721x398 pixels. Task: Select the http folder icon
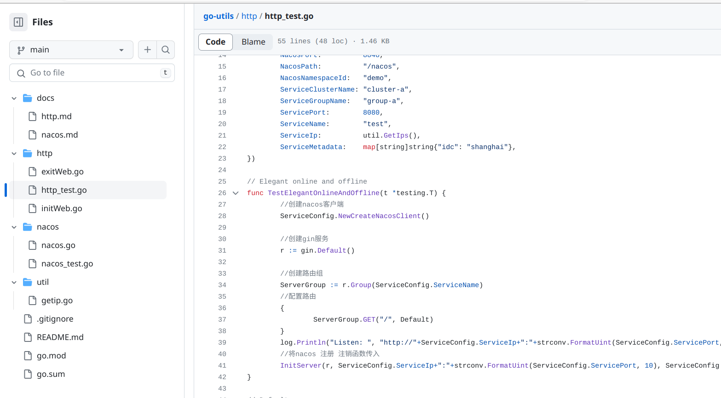tap(28, 153)
